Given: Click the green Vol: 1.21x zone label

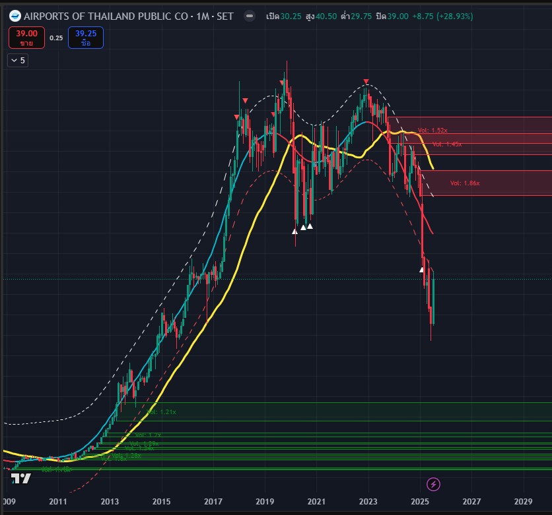Looking at the screenshot, I should pos(161,411).
